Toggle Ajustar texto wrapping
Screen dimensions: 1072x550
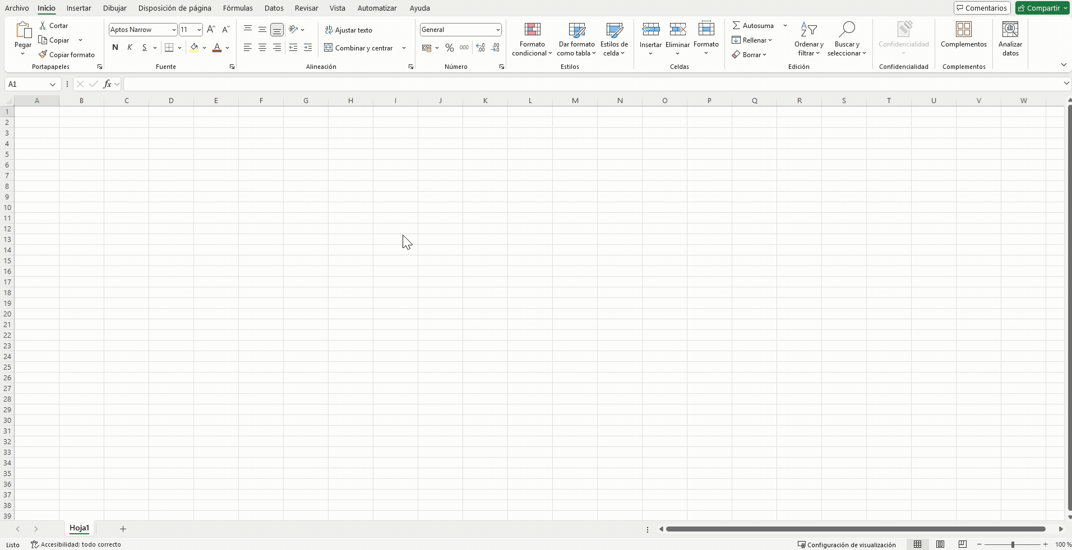(x=348, y=30)
